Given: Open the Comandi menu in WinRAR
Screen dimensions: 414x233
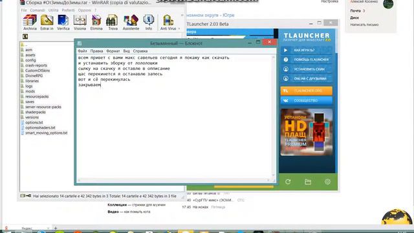Looking at the screenshot, I should pos(38,10).
